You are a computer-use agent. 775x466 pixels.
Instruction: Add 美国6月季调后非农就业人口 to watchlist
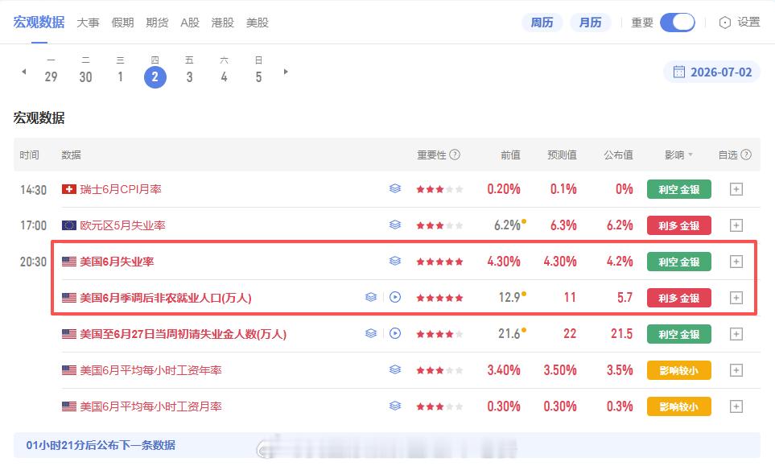pyautogui.click(x=736, y=298)
